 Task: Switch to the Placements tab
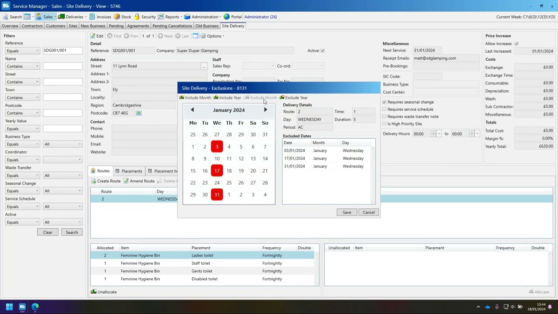pos(129,171)
